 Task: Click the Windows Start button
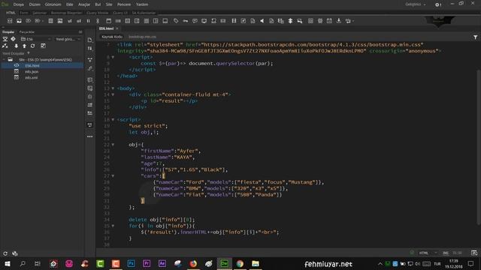click(7, 263)
